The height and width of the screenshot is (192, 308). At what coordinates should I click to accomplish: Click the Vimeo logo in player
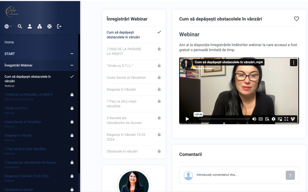[293, 119]
